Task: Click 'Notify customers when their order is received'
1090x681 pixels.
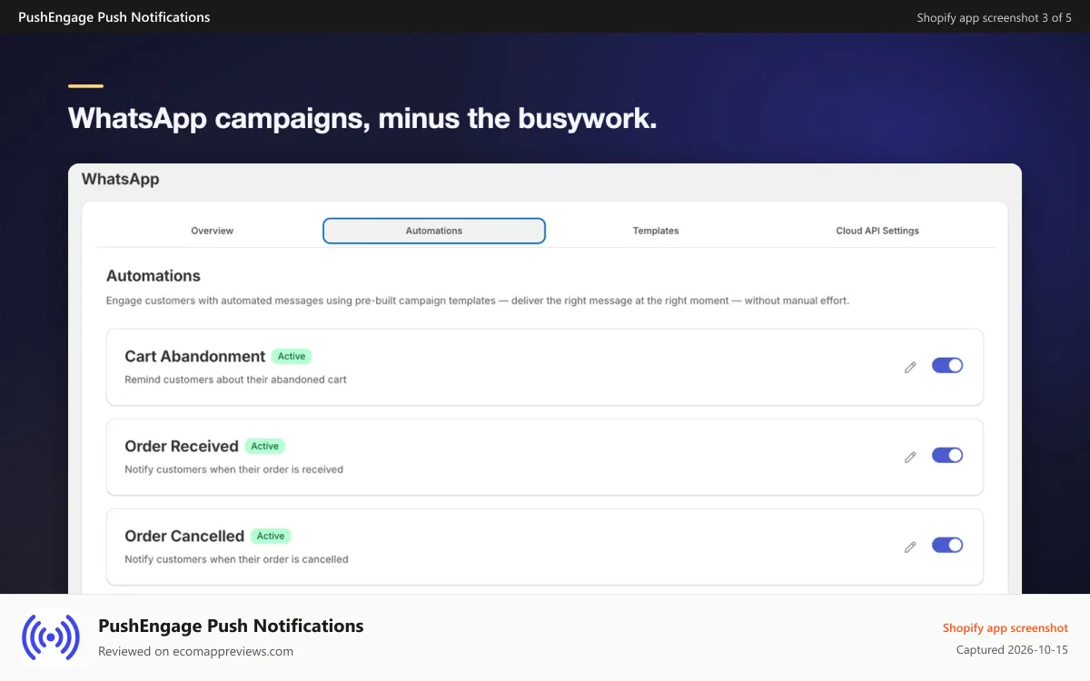Action: pyautogui.click(x=233, y=469)
